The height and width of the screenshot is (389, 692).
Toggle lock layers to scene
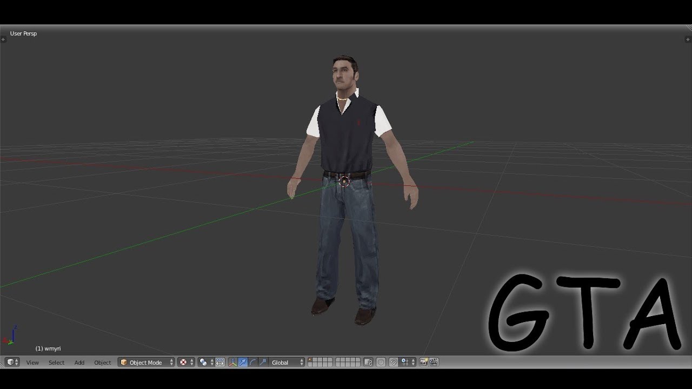click(368, 363)
